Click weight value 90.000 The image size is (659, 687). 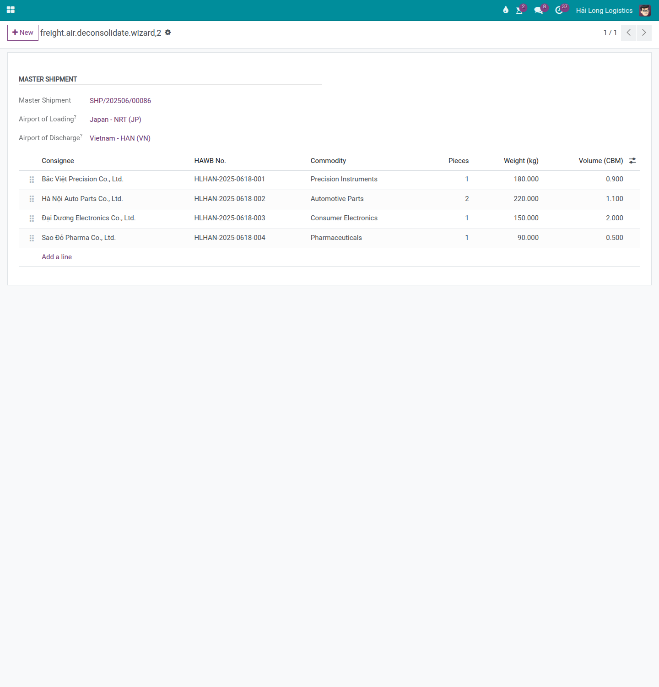coord(528,238)
